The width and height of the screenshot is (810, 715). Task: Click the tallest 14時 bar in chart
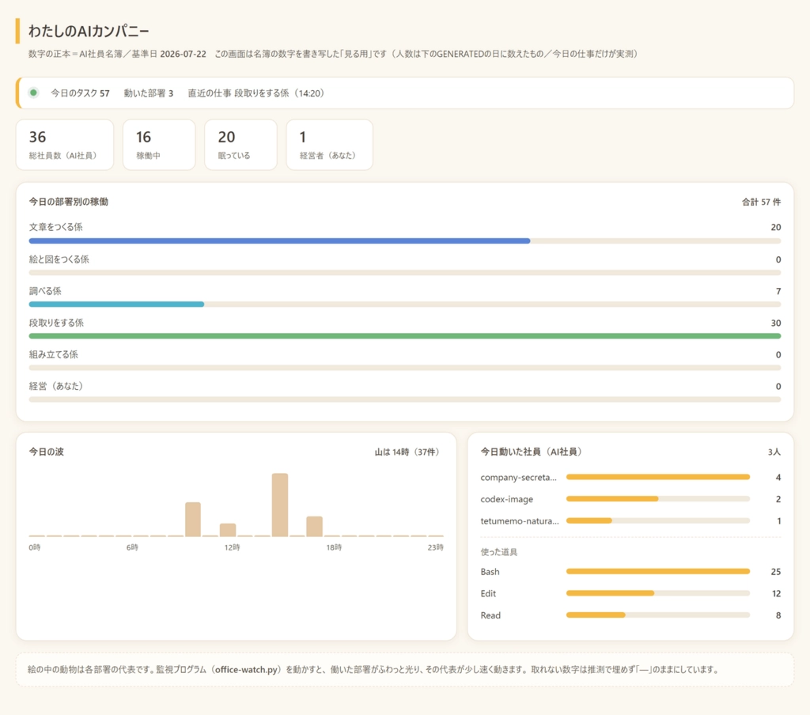point(280,505)
